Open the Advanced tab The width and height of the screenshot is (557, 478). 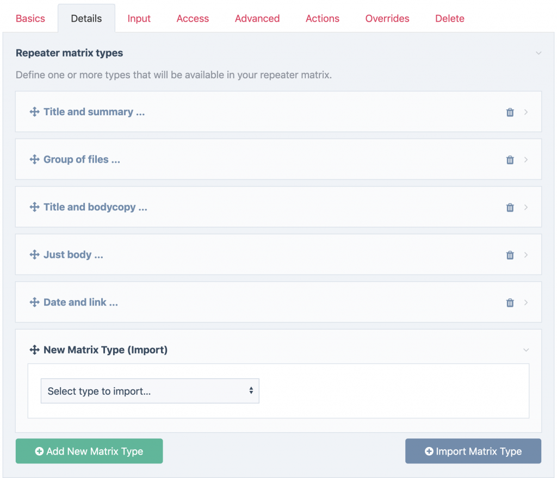pos(257,18)
